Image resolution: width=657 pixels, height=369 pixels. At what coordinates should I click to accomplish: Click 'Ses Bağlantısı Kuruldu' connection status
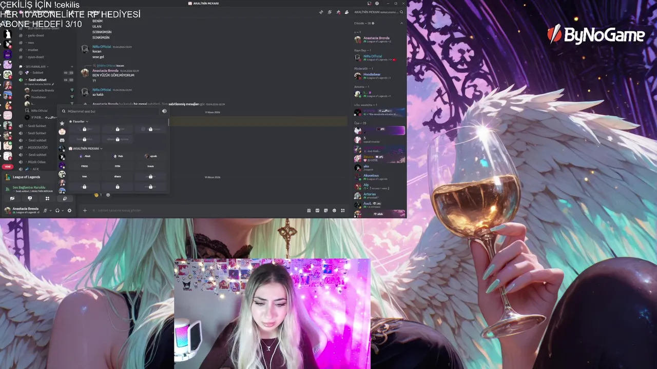(29, 188)
